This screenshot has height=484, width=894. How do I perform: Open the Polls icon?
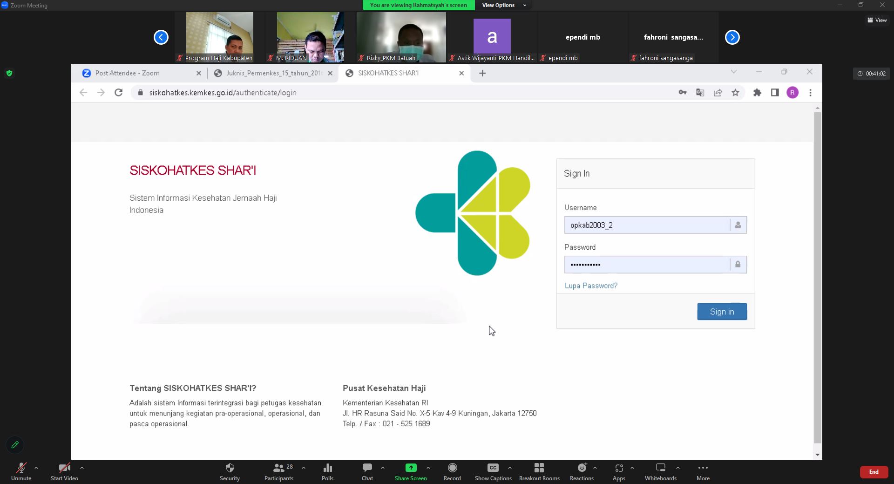point(327,468)
